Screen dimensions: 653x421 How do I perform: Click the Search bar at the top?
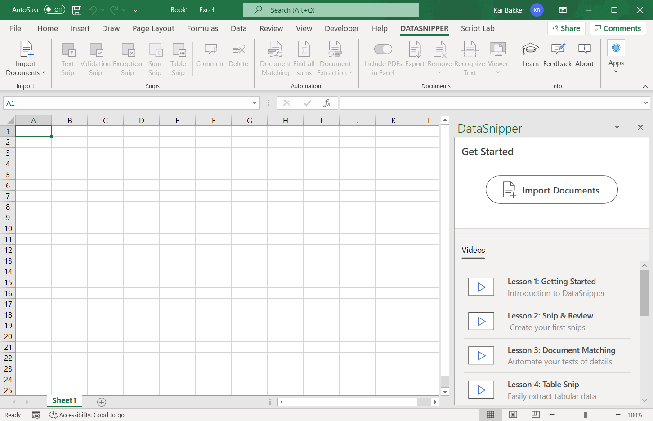[331, 9]
